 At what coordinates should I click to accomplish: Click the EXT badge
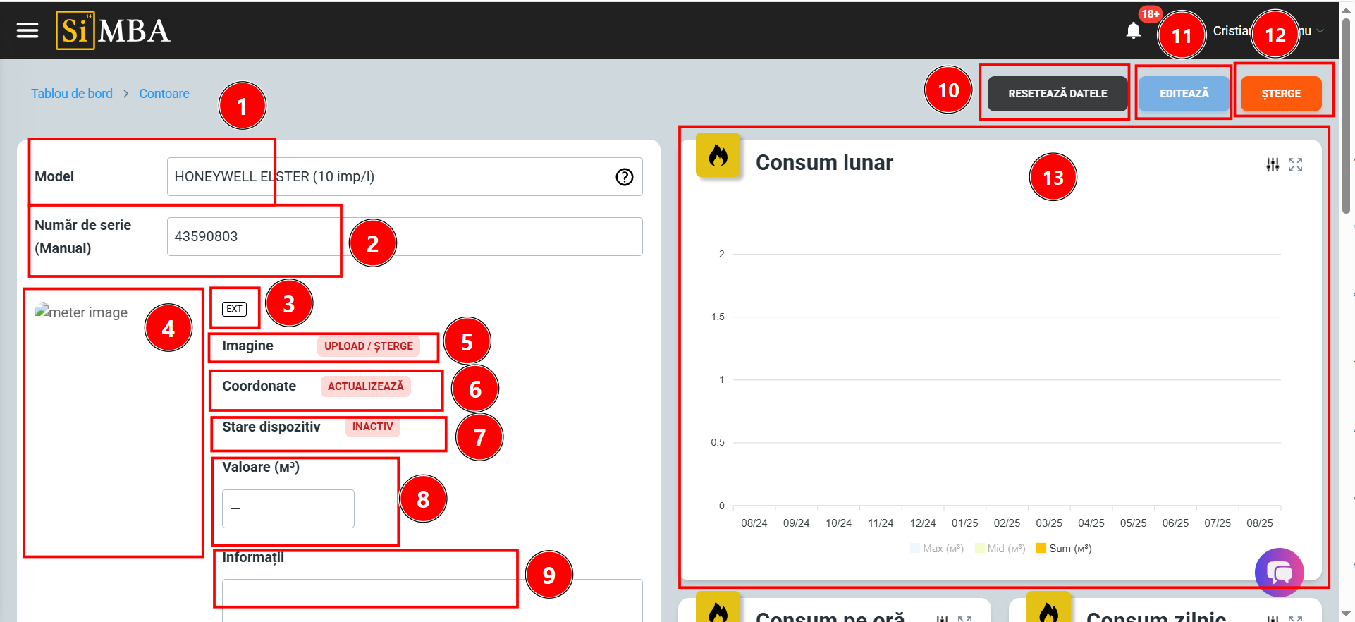pyautogui.click(x=234, y=309)
